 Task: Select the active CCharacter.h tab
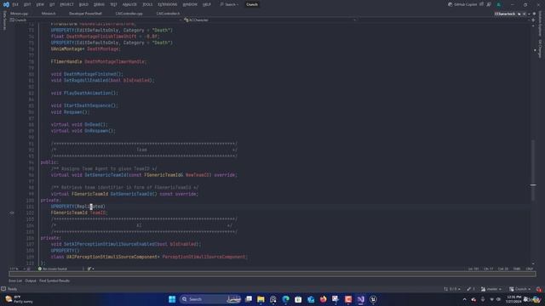click(x=505, y=14)
